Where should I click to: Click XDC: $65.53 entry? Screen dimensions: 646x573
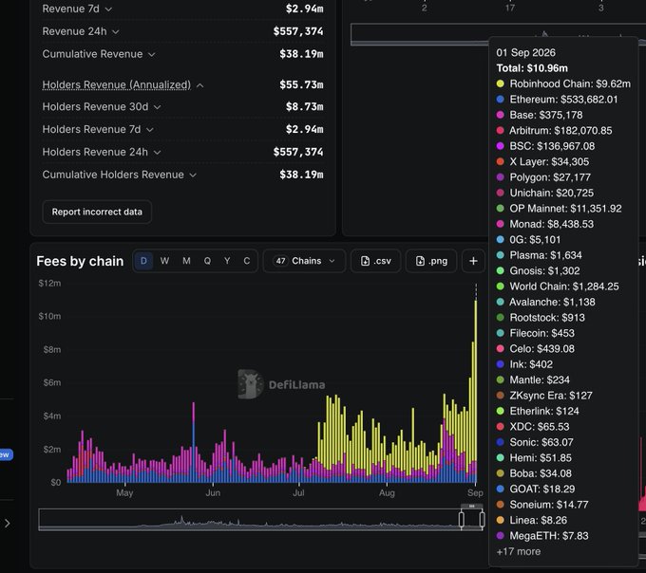tap(533, 427)
